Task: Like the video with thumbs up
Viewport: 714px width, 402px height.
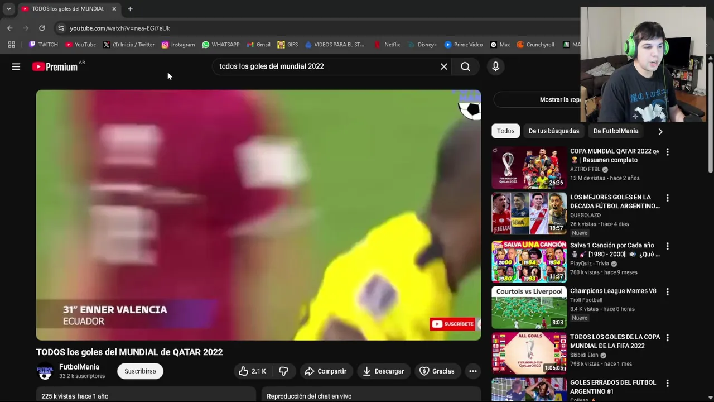Action: click(253, 371)
